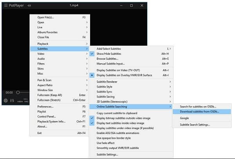Expand the Album/Favorites submenu
This screenshot has height=159, width=235.
point(60,32)
